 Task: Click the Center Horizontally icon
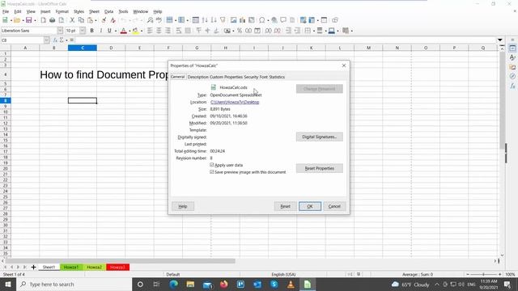click(159, 31)
